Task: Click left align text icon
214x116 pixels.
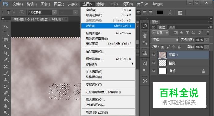Action: pos(138,12)
